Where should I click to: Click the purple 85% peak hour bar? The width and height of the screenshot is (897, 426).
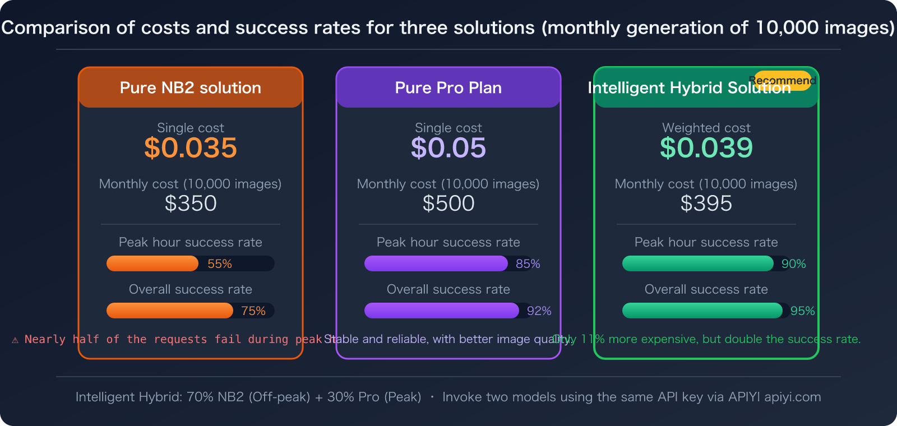(436, 263)
